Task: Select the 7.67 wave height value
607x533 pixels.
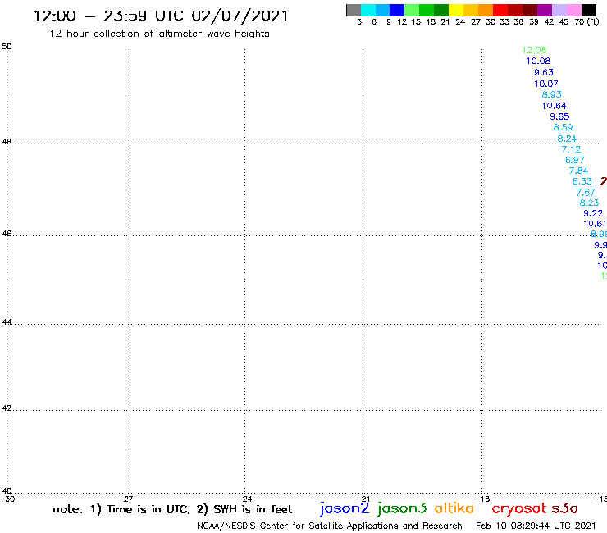Action: click(x=586, y=193)
